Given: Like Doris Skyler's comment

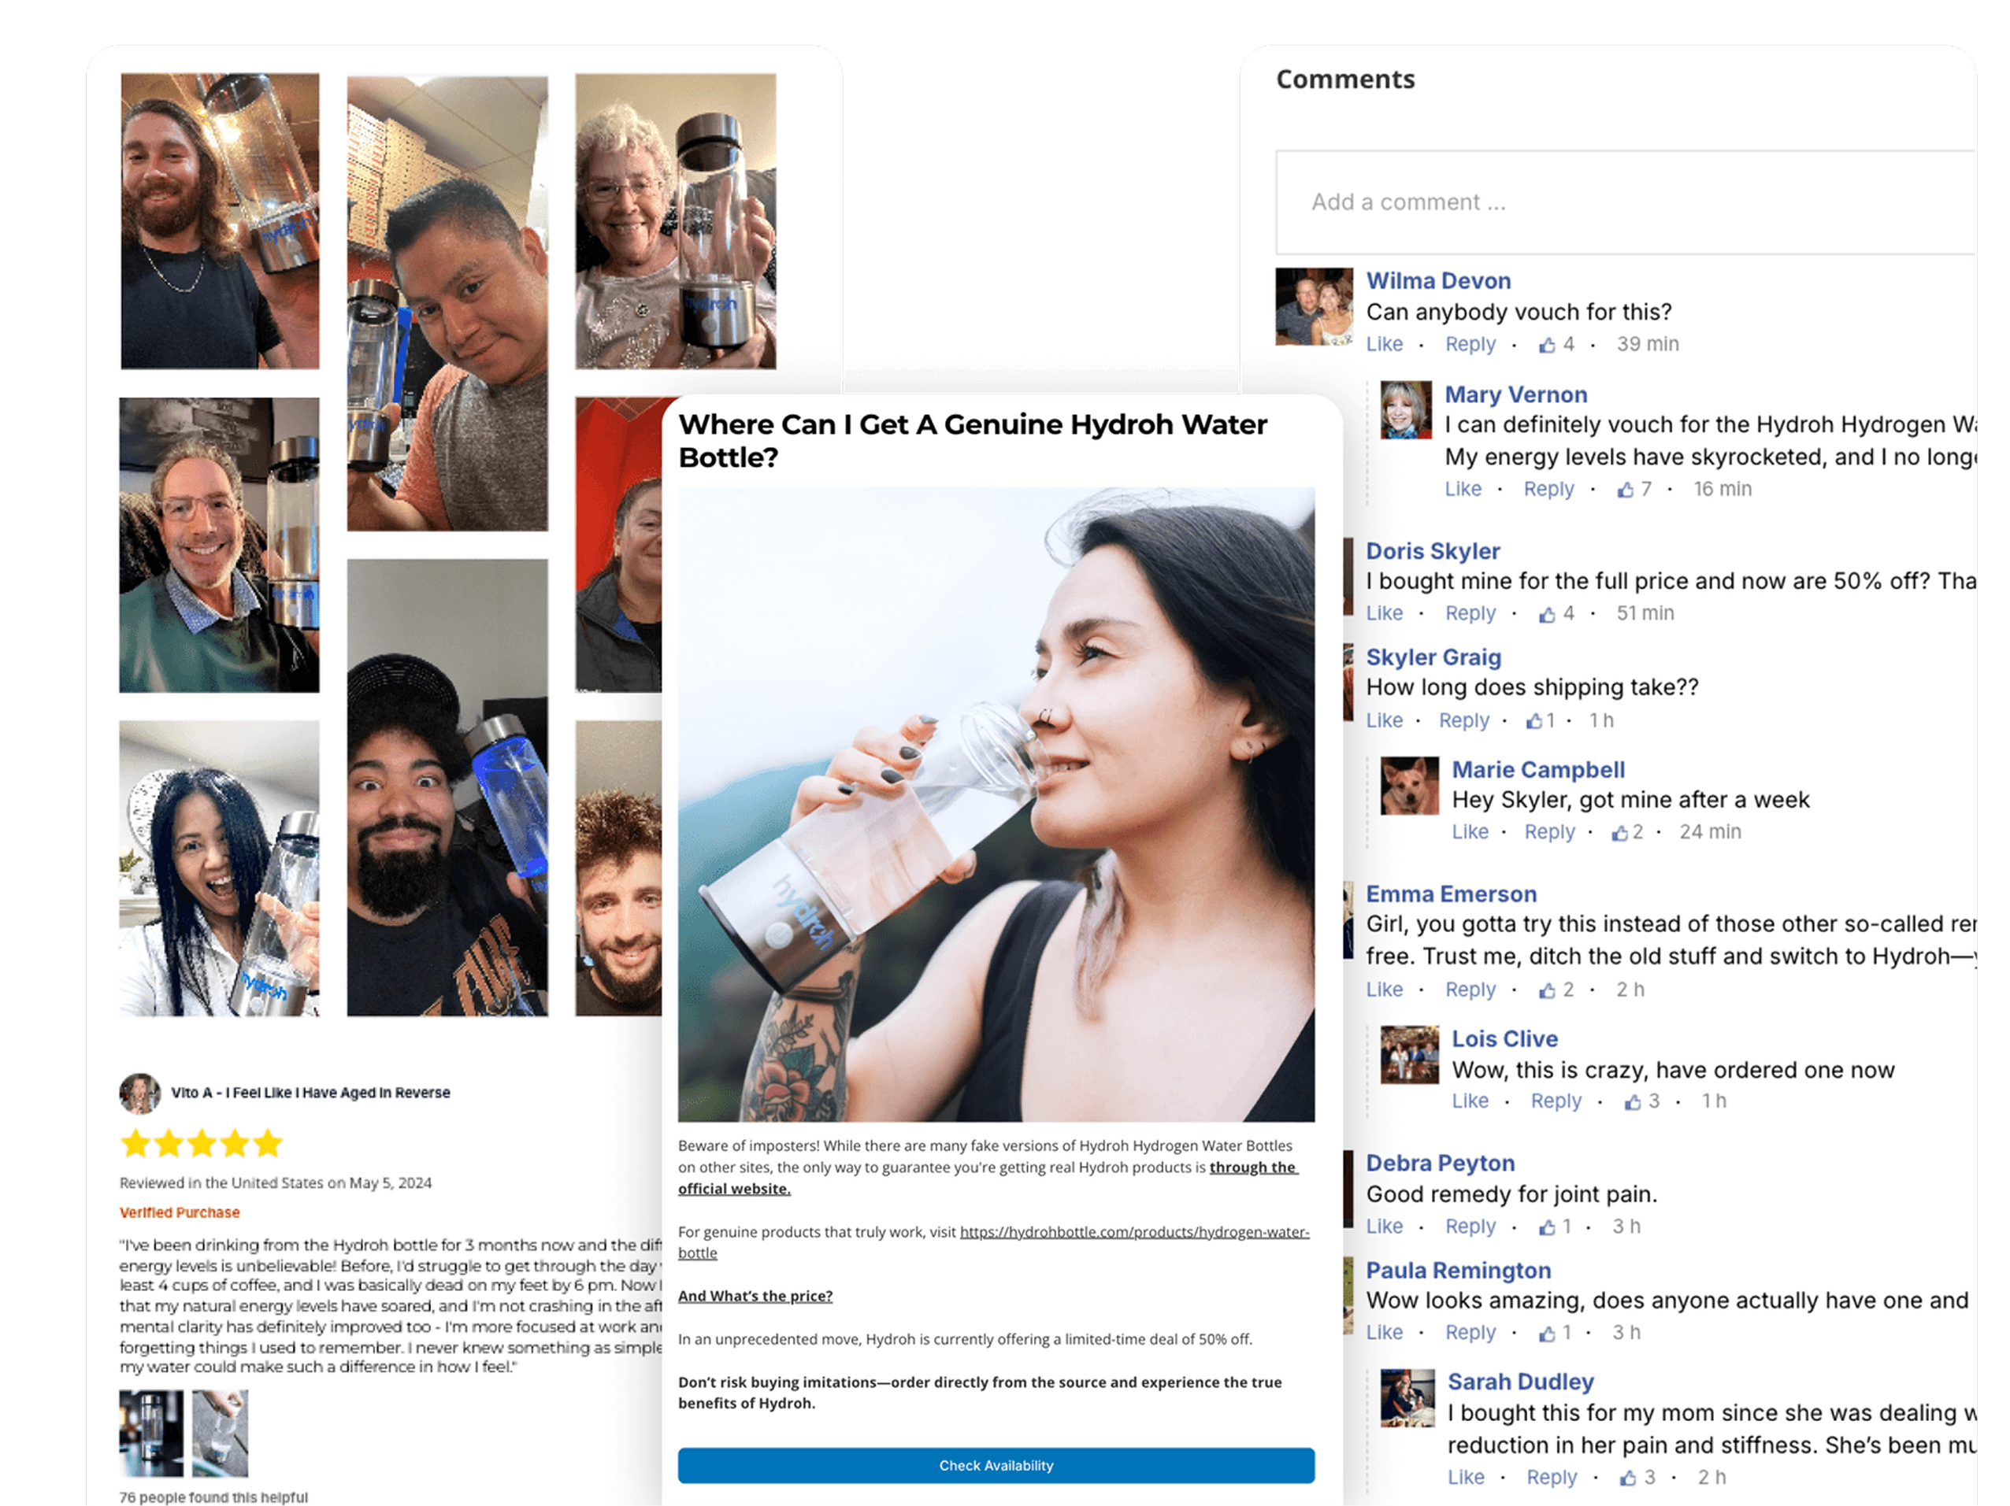Looking at the screenshot, I should (1384, 613).
